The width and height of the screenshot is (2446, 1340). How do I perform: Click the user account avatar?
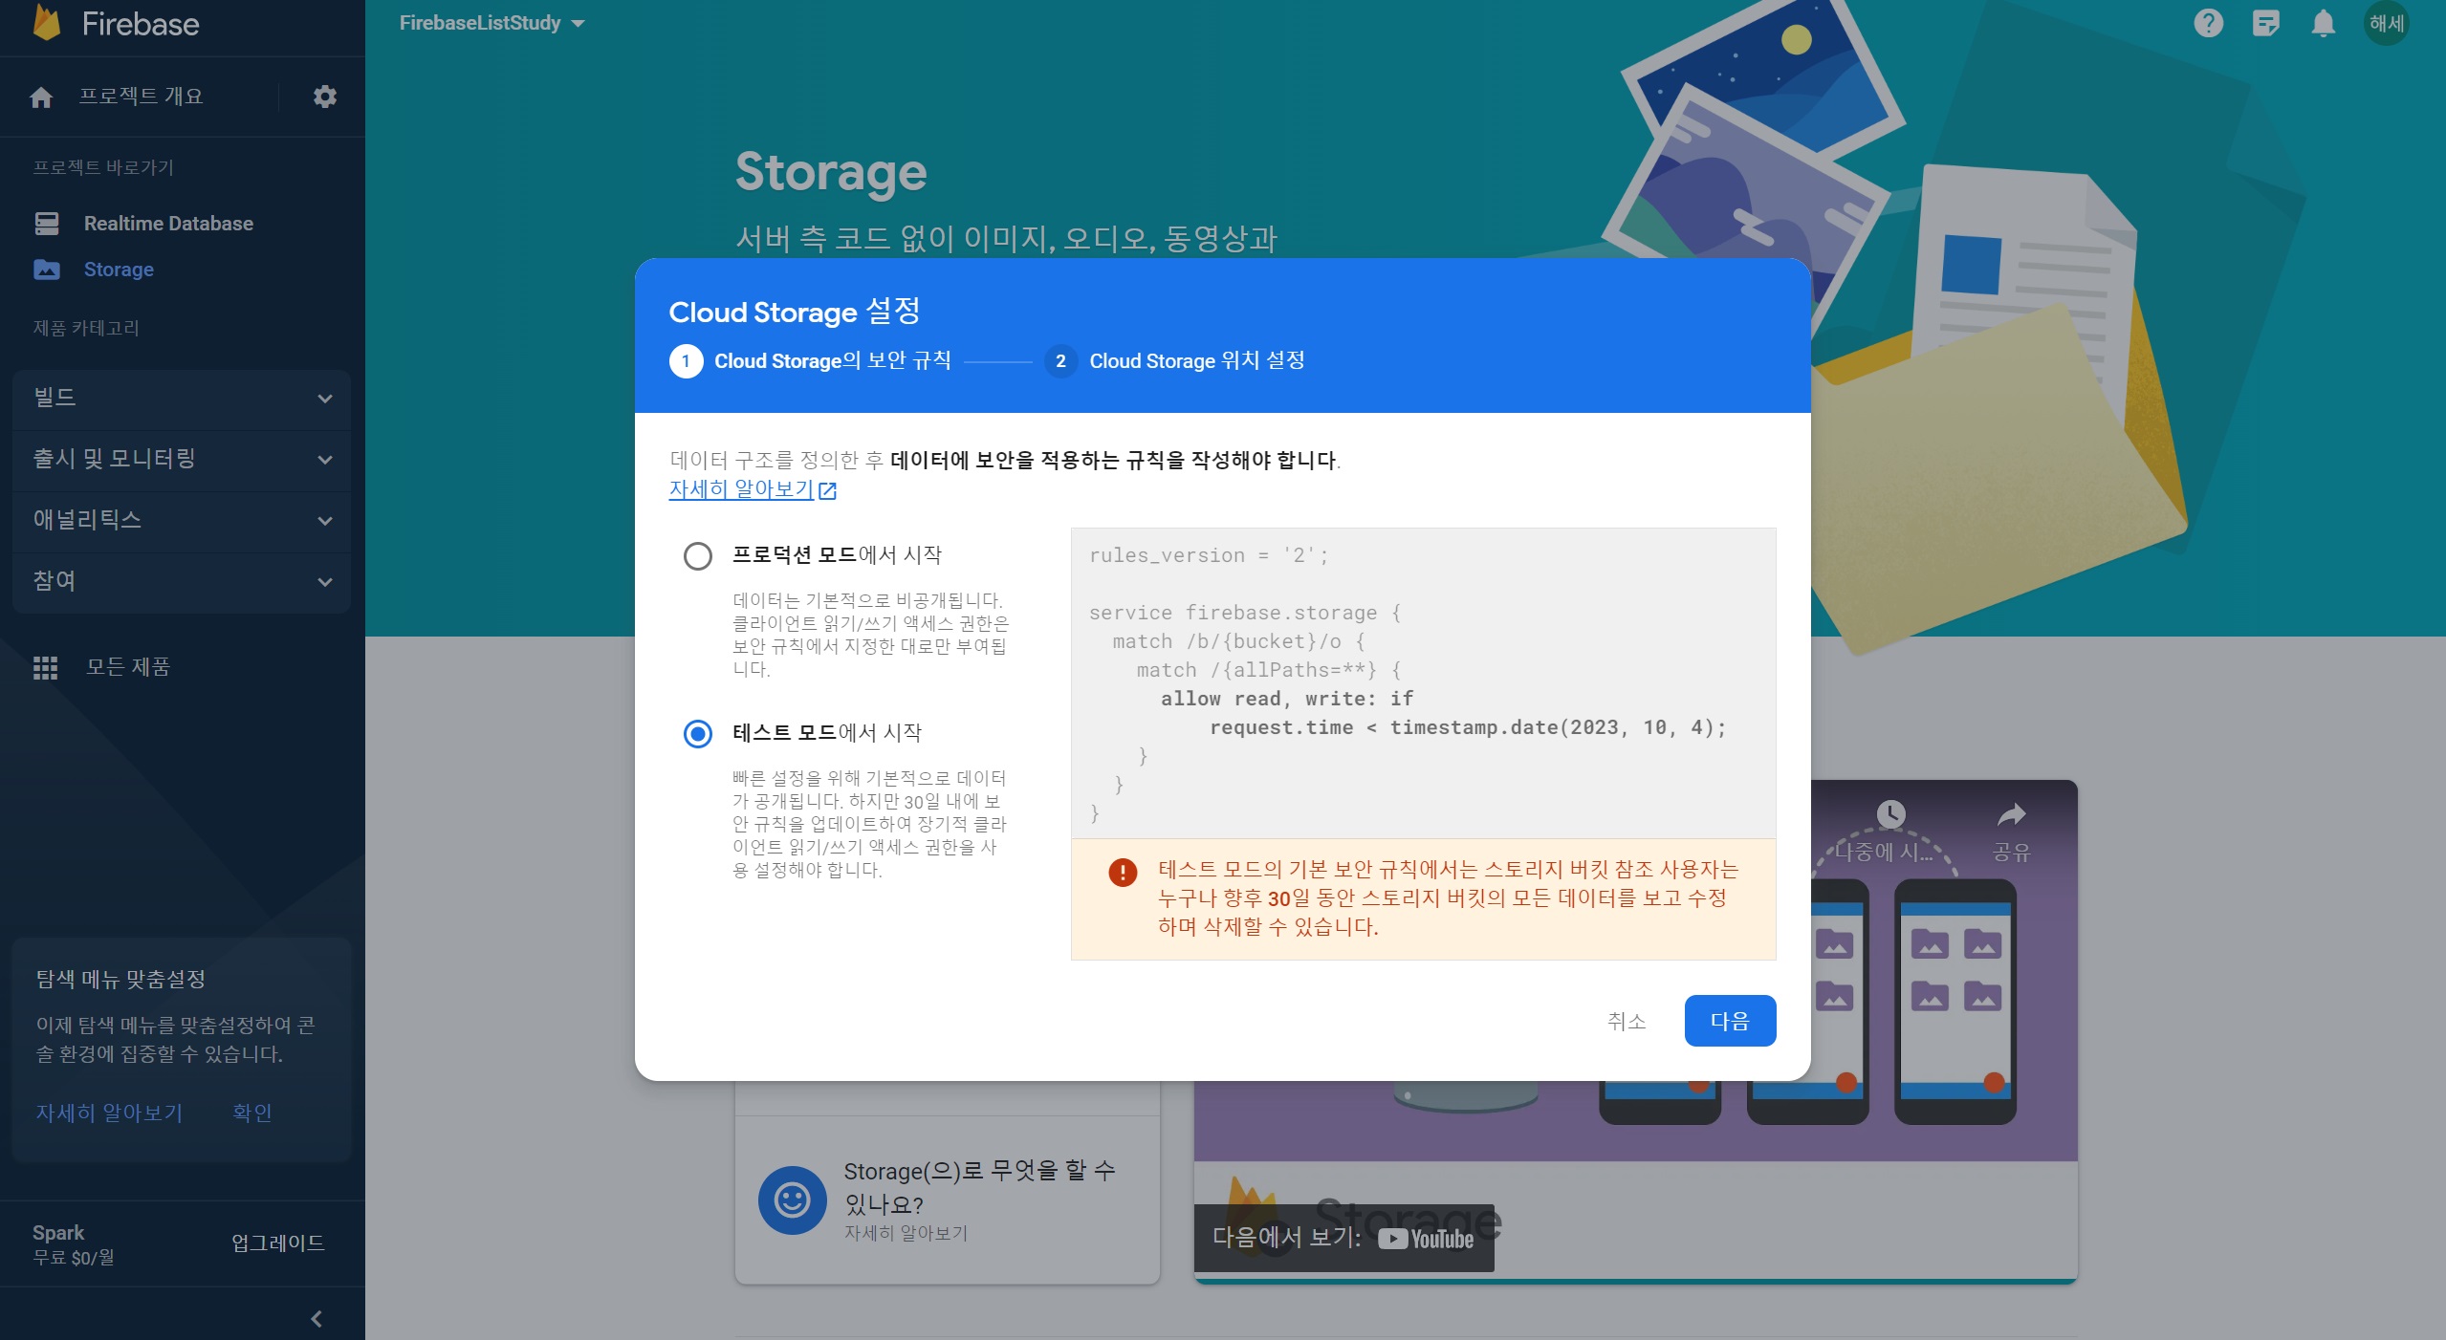click(2386, 23)
